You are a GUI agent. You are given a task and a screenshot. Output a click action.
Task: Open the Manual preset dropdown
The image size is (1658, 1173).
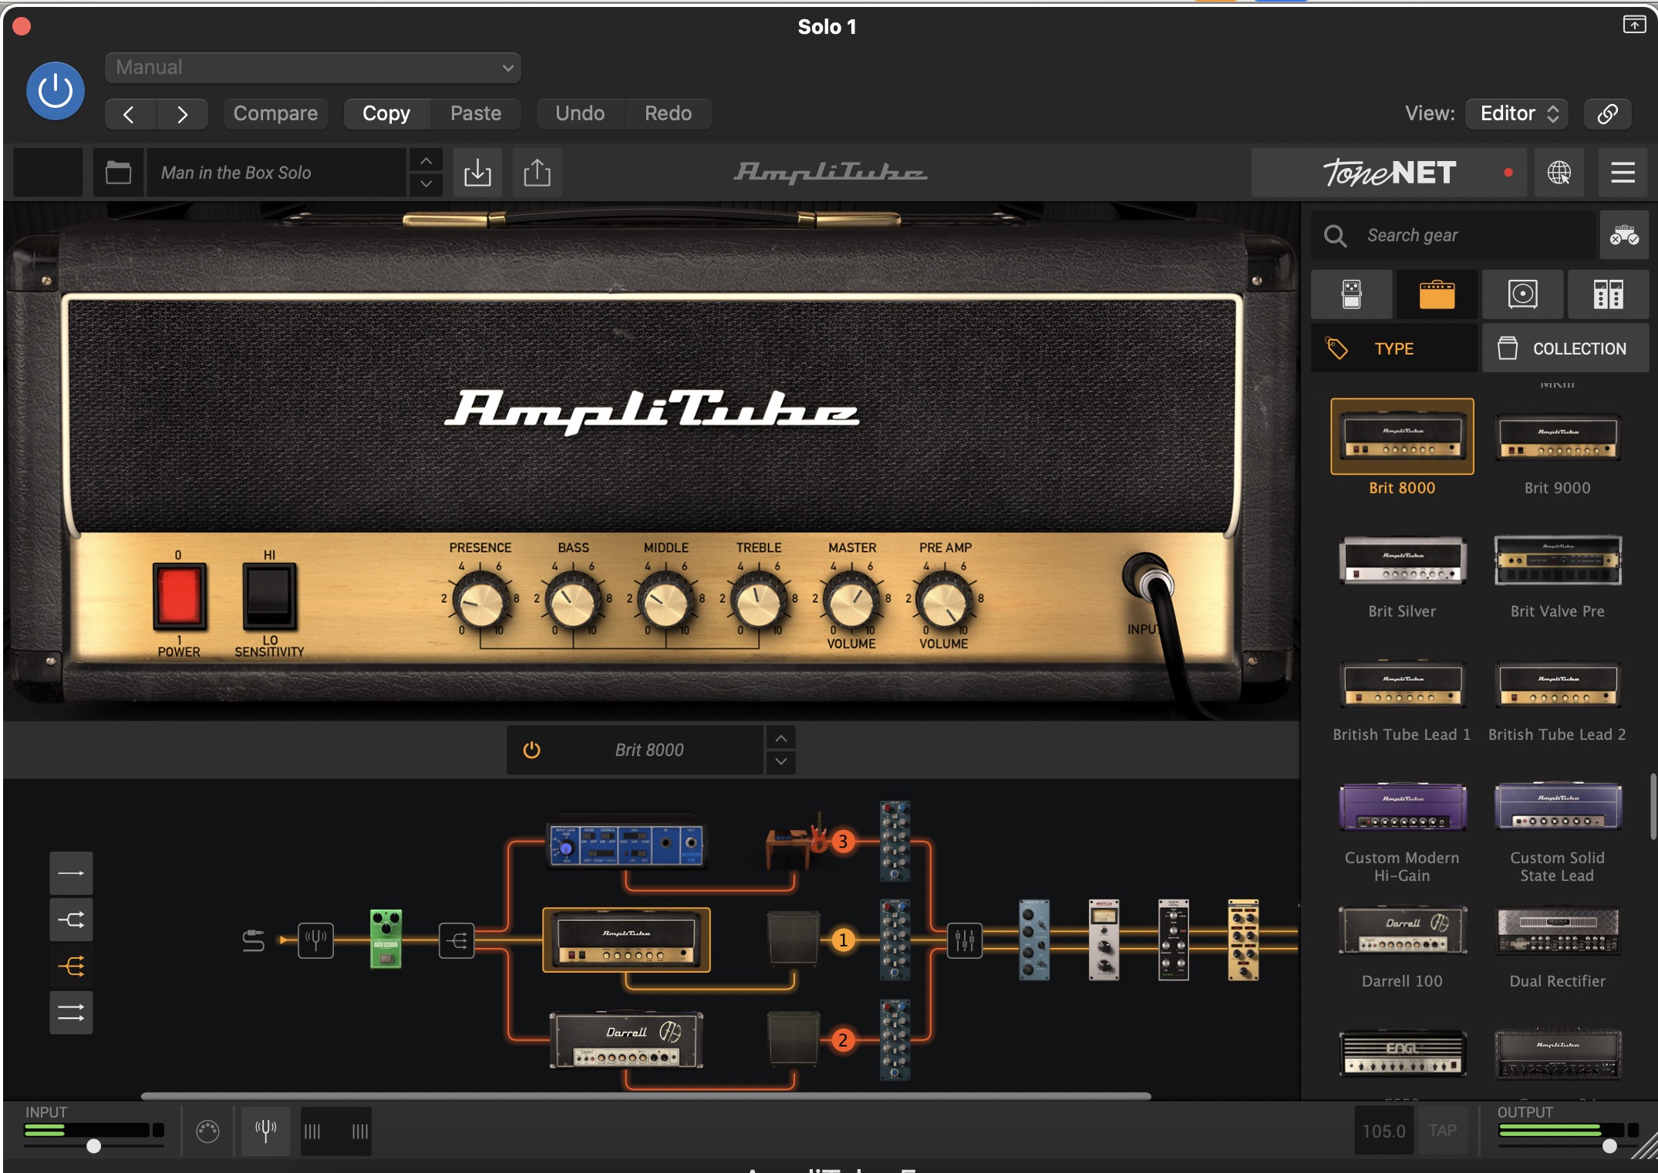pos(313,67)
